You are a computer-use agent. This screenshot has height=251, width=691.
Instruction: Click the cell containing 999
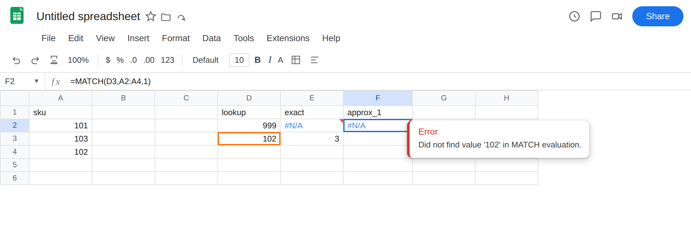tap(249, 125)
